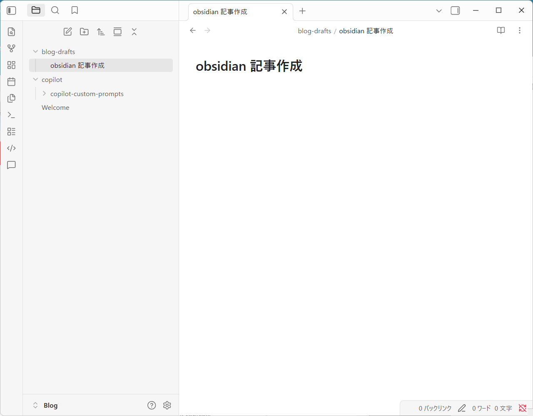The height and width of the screenshot is (416, 533).
Task: Open the terminal icon in the ribbon
Action: 11,115
